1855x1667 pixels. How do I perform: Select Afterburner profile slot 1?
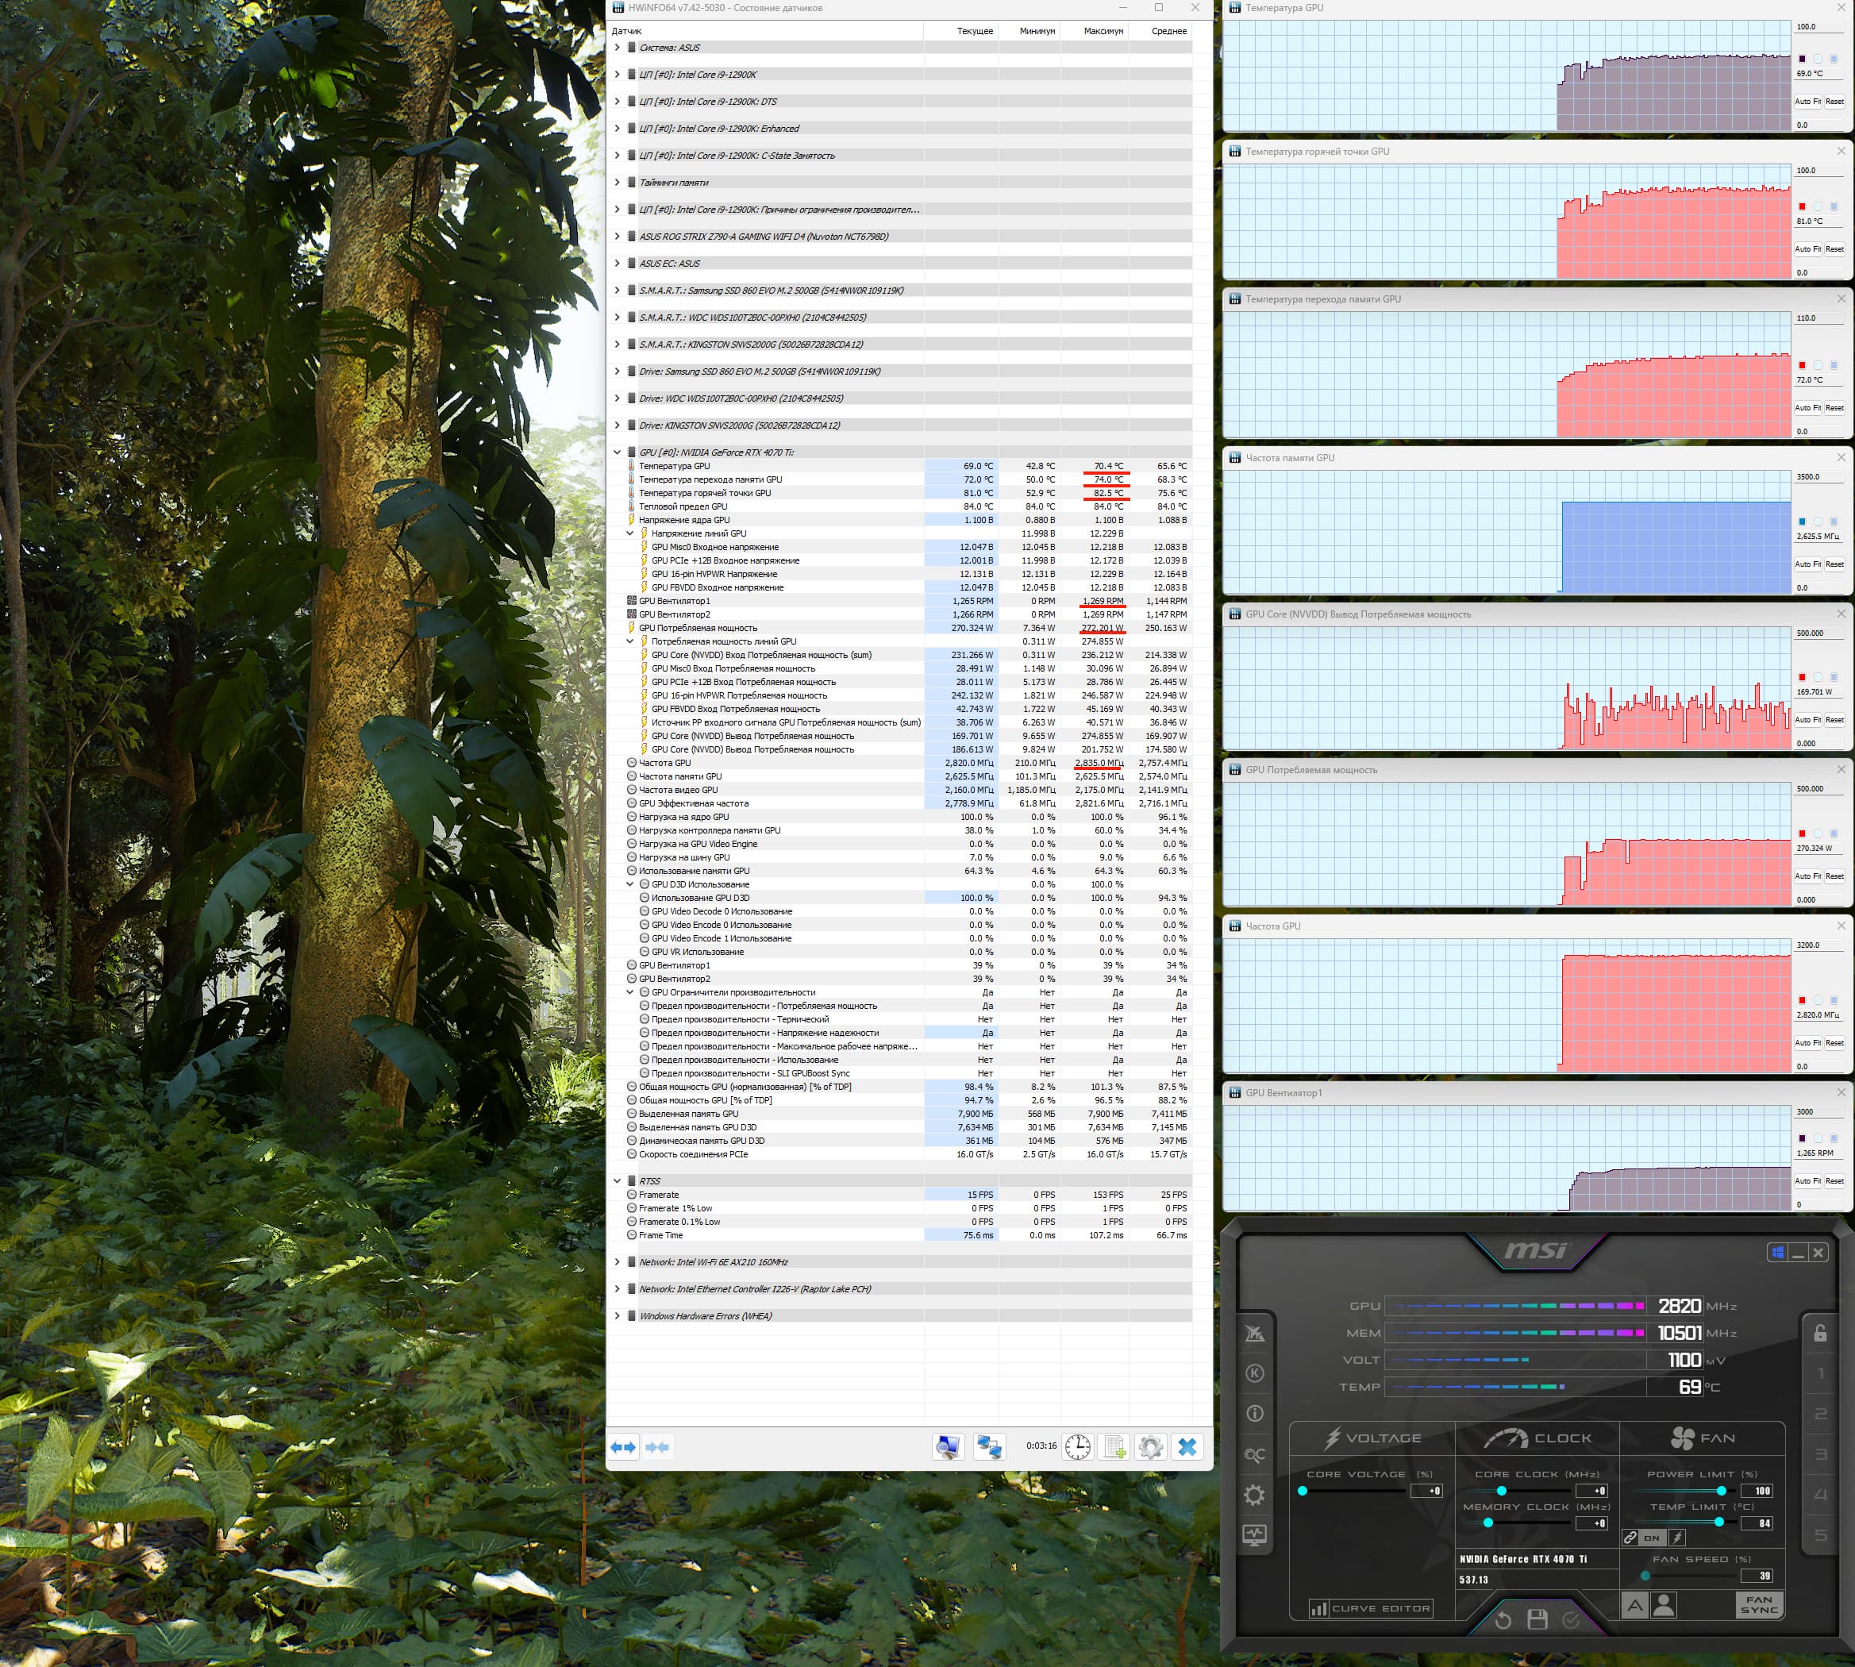(x=1820, y=1373)
